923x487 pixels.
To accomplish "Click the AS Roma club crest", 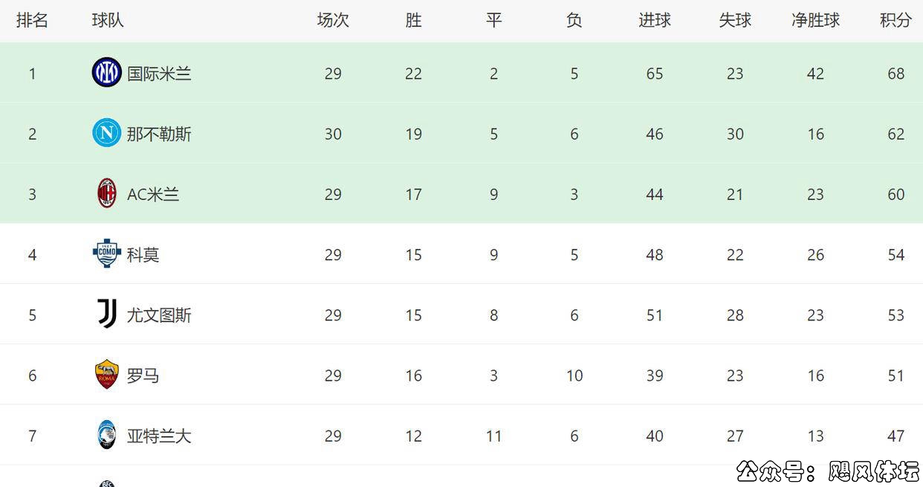I will point(107,375).
